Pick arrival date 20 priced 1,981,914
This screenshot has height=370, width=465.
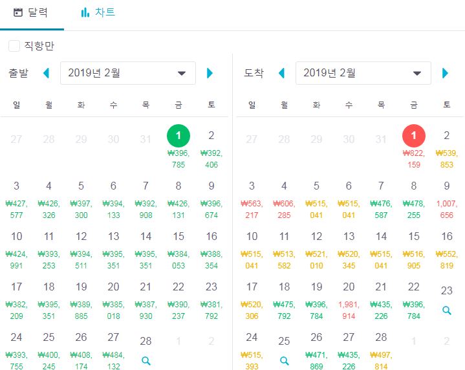(349, 301)
